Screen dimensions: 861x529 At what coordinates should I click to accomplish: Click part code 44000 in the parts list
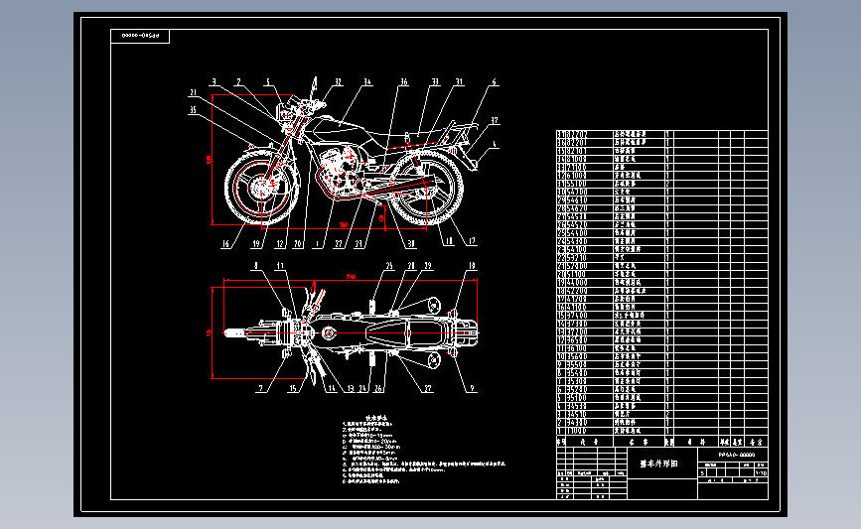pyautogui.click(x=577, y=282)
